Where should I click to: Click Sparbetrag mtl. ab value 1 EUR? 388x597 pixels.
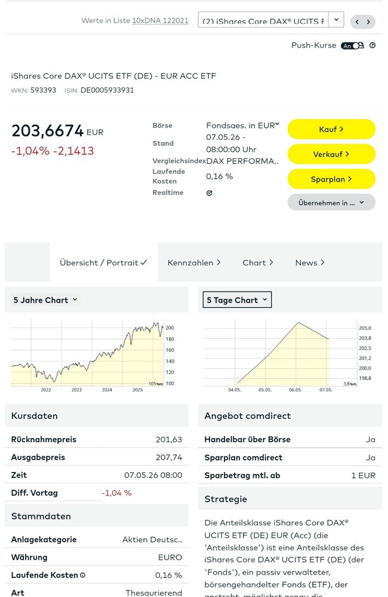point(364,476)
